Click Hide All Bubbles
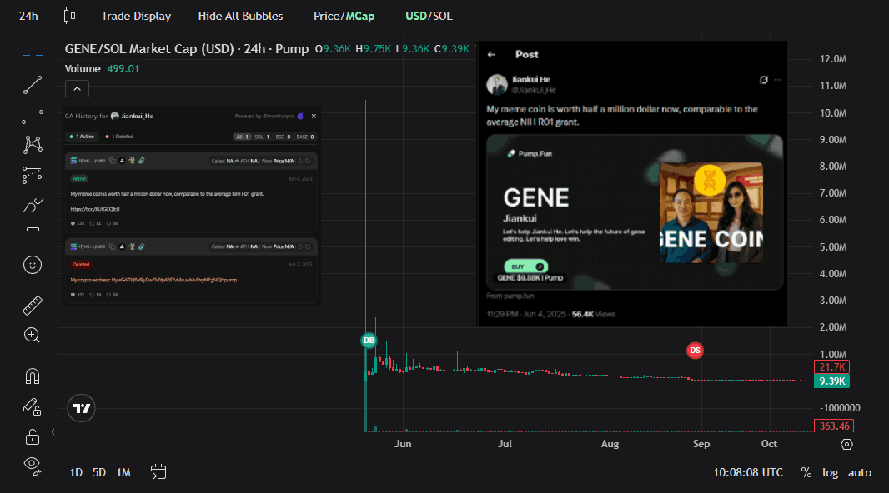Viewport: 889px width, 493px height. 240,16
